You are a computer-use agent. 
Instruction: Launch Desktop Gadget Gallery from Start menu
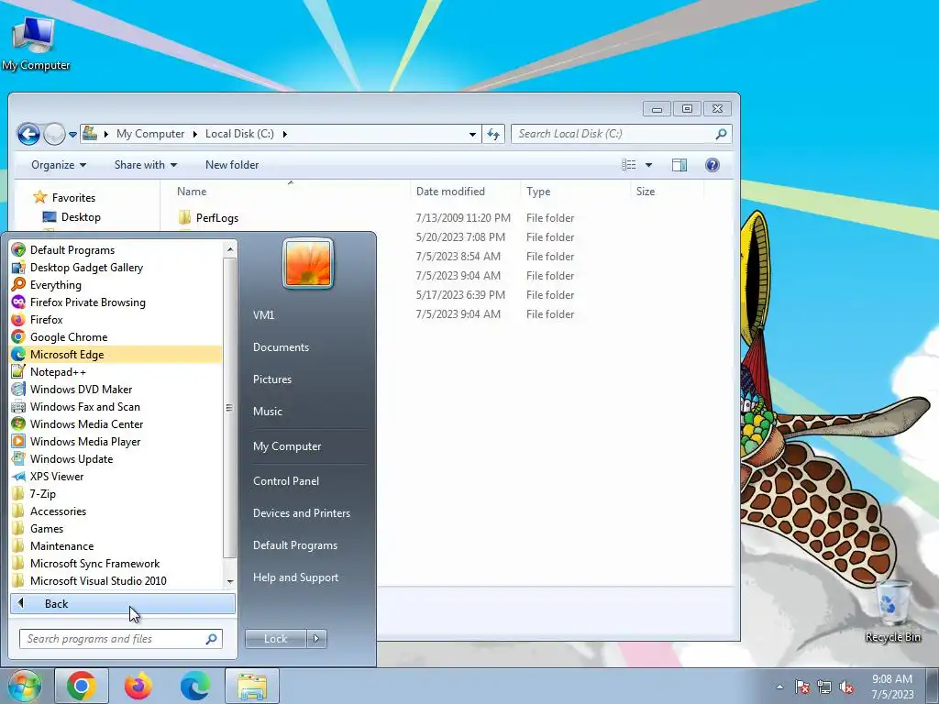(116, 268)
